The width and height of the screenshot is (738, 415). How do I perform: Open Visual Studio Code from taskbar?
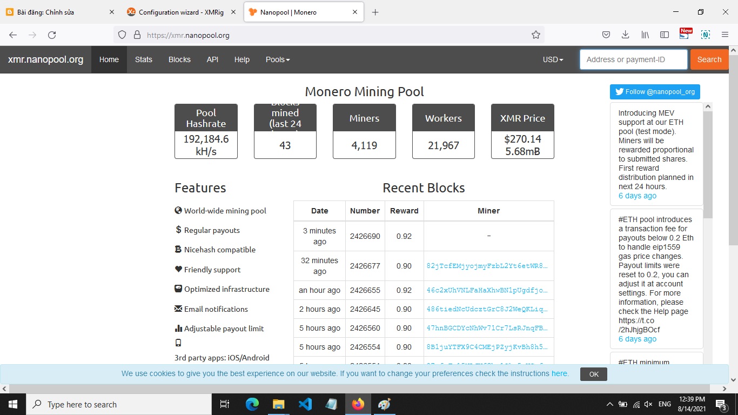click(305, 404)
